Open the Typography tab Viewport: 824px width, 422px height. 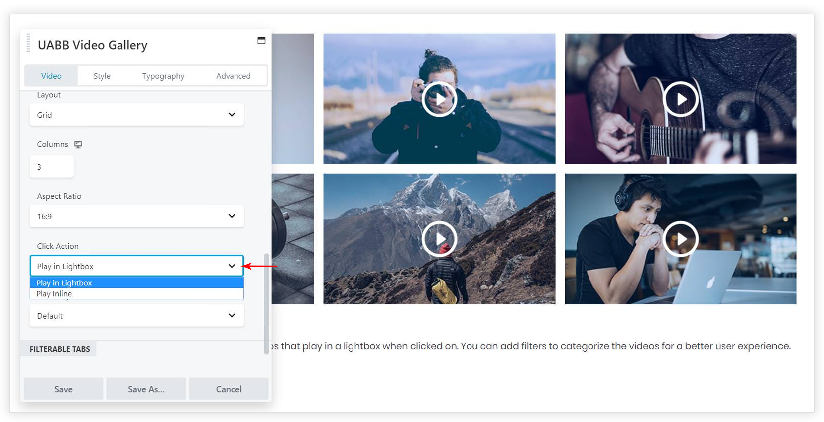(163, 76)
